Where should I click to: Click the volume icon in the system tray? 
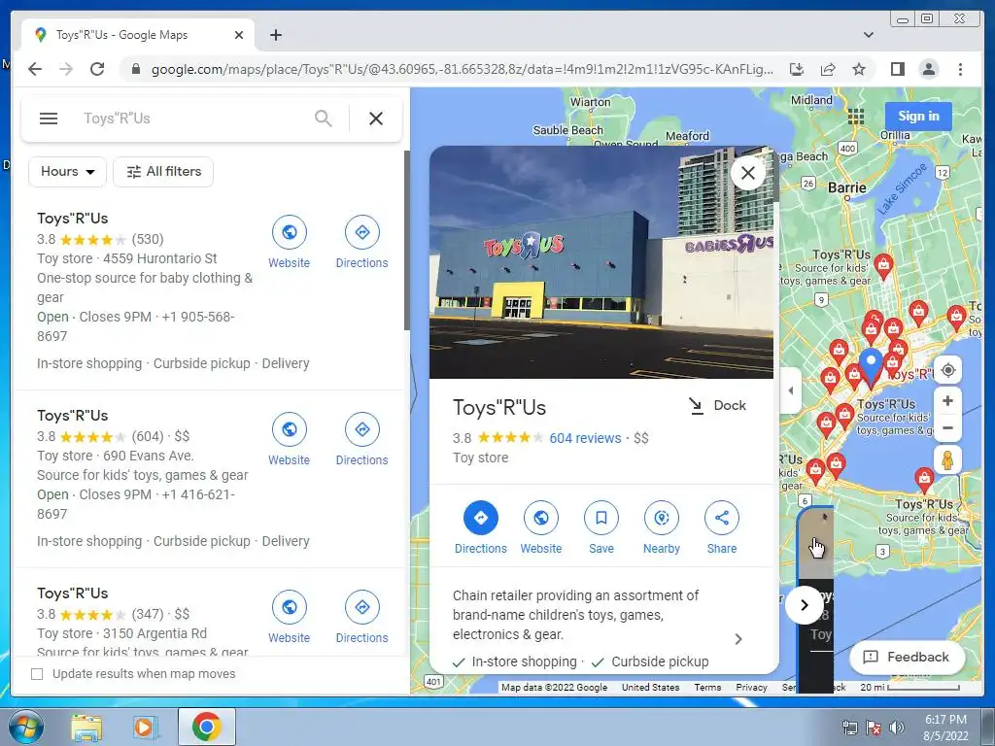point(896,728)
